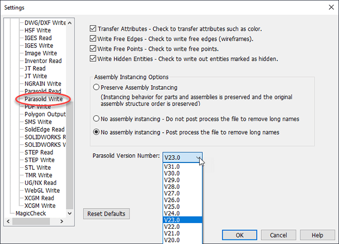Click tree vertical scrollbar thumb
The height and width of the screenshot is (244, 339).
69,156
